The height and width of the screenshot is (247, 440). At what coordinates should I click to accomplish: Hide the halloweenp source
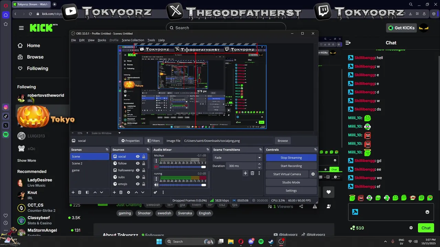(137, 170)
